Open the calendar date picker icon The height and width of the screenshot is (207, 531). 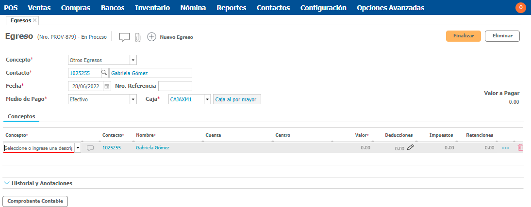click(x=107, y=86)
